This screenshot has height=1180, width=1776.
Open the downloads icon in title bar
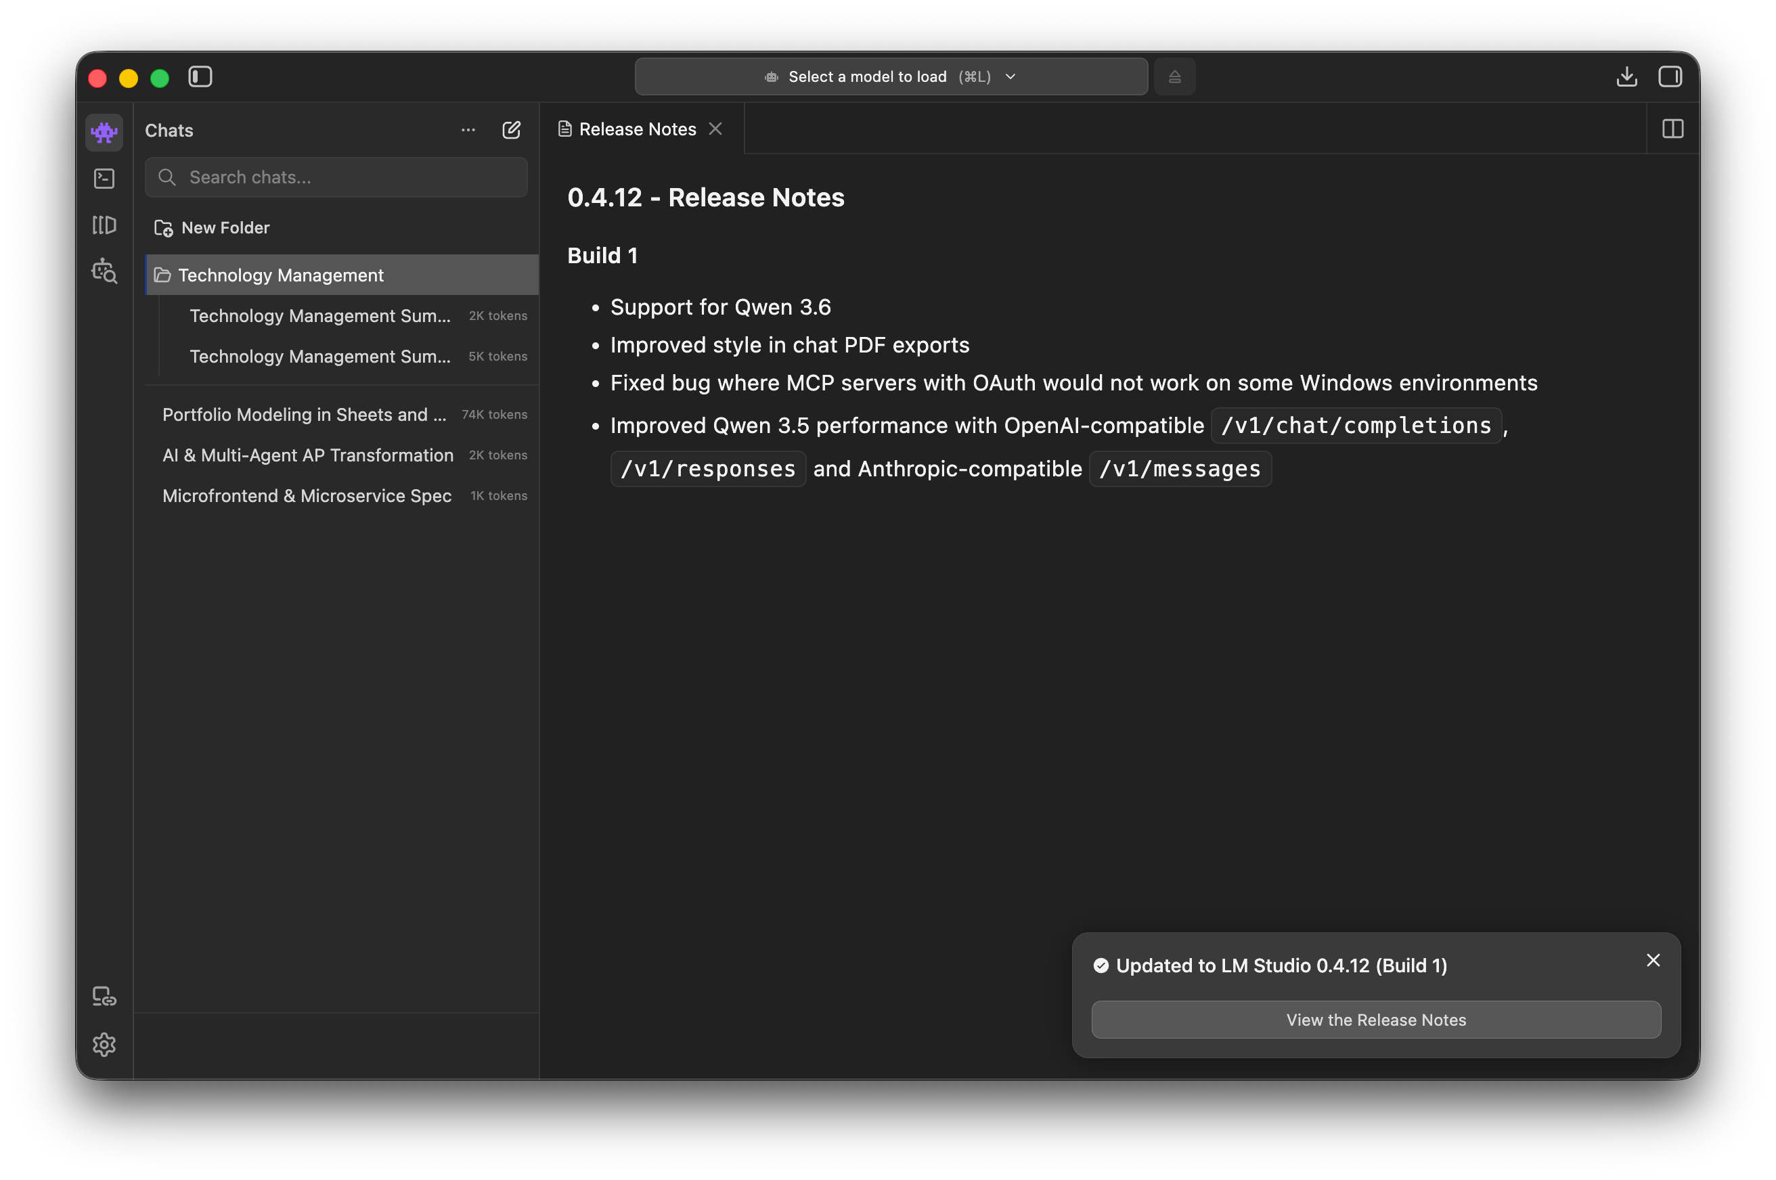pos(1626,76)
